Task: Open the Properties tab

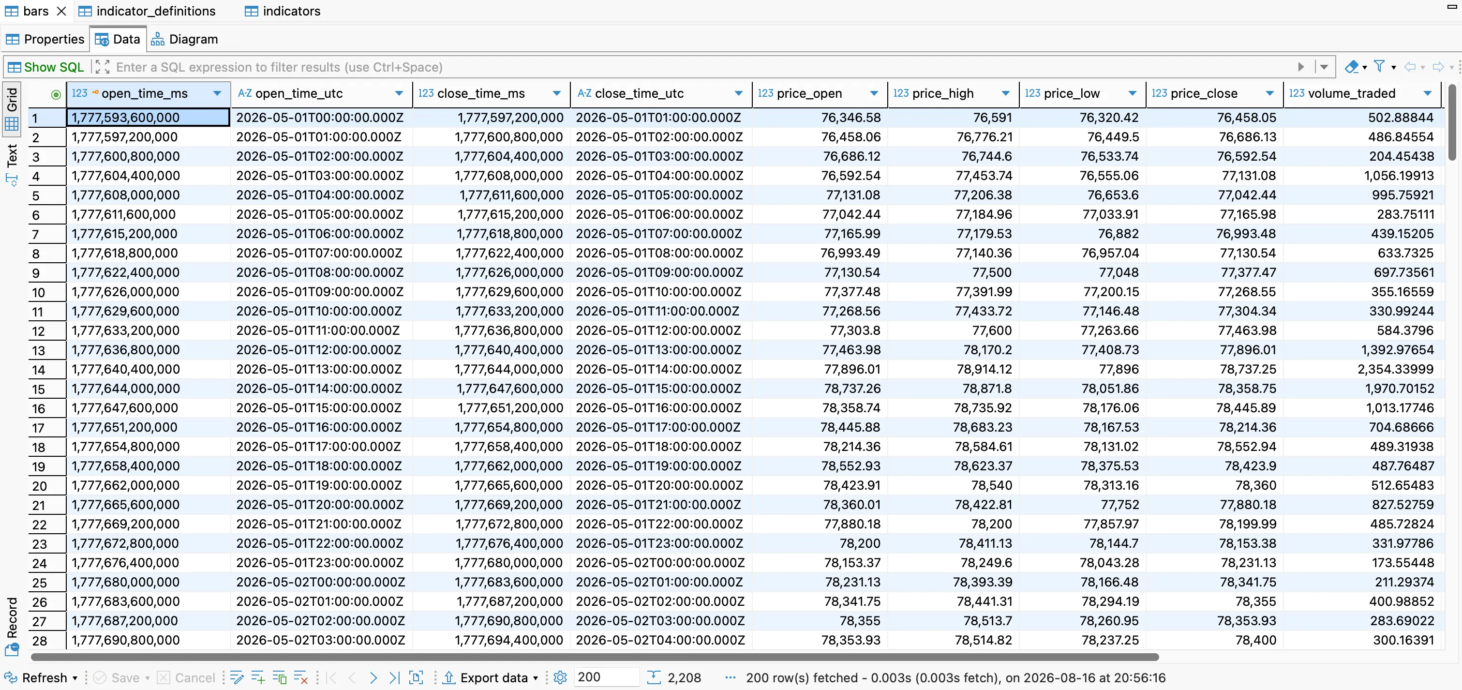Action: (45, 39)
